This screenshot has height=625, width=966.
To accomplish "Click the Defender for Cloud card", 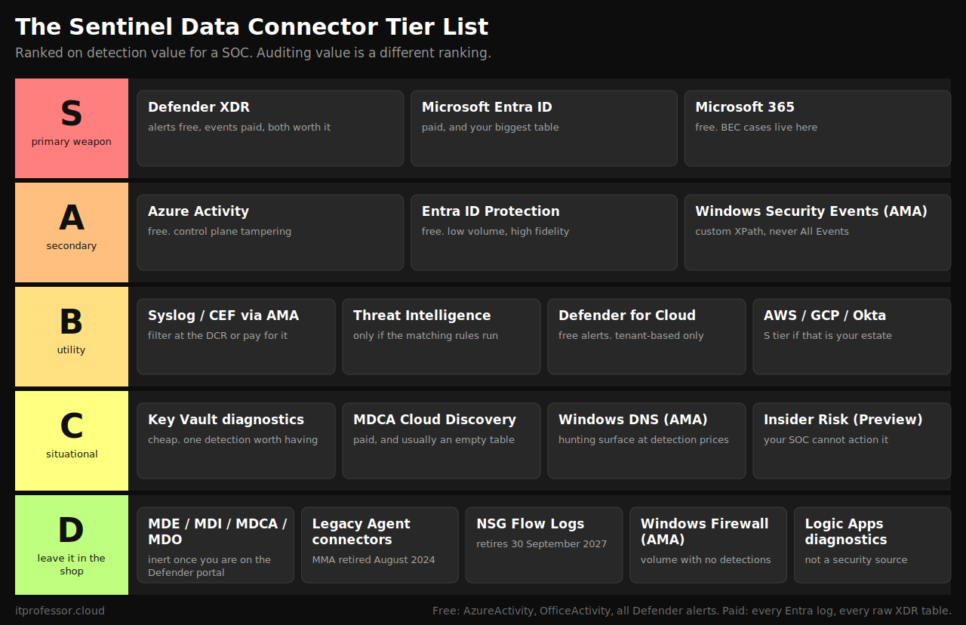I will (647, 337).
